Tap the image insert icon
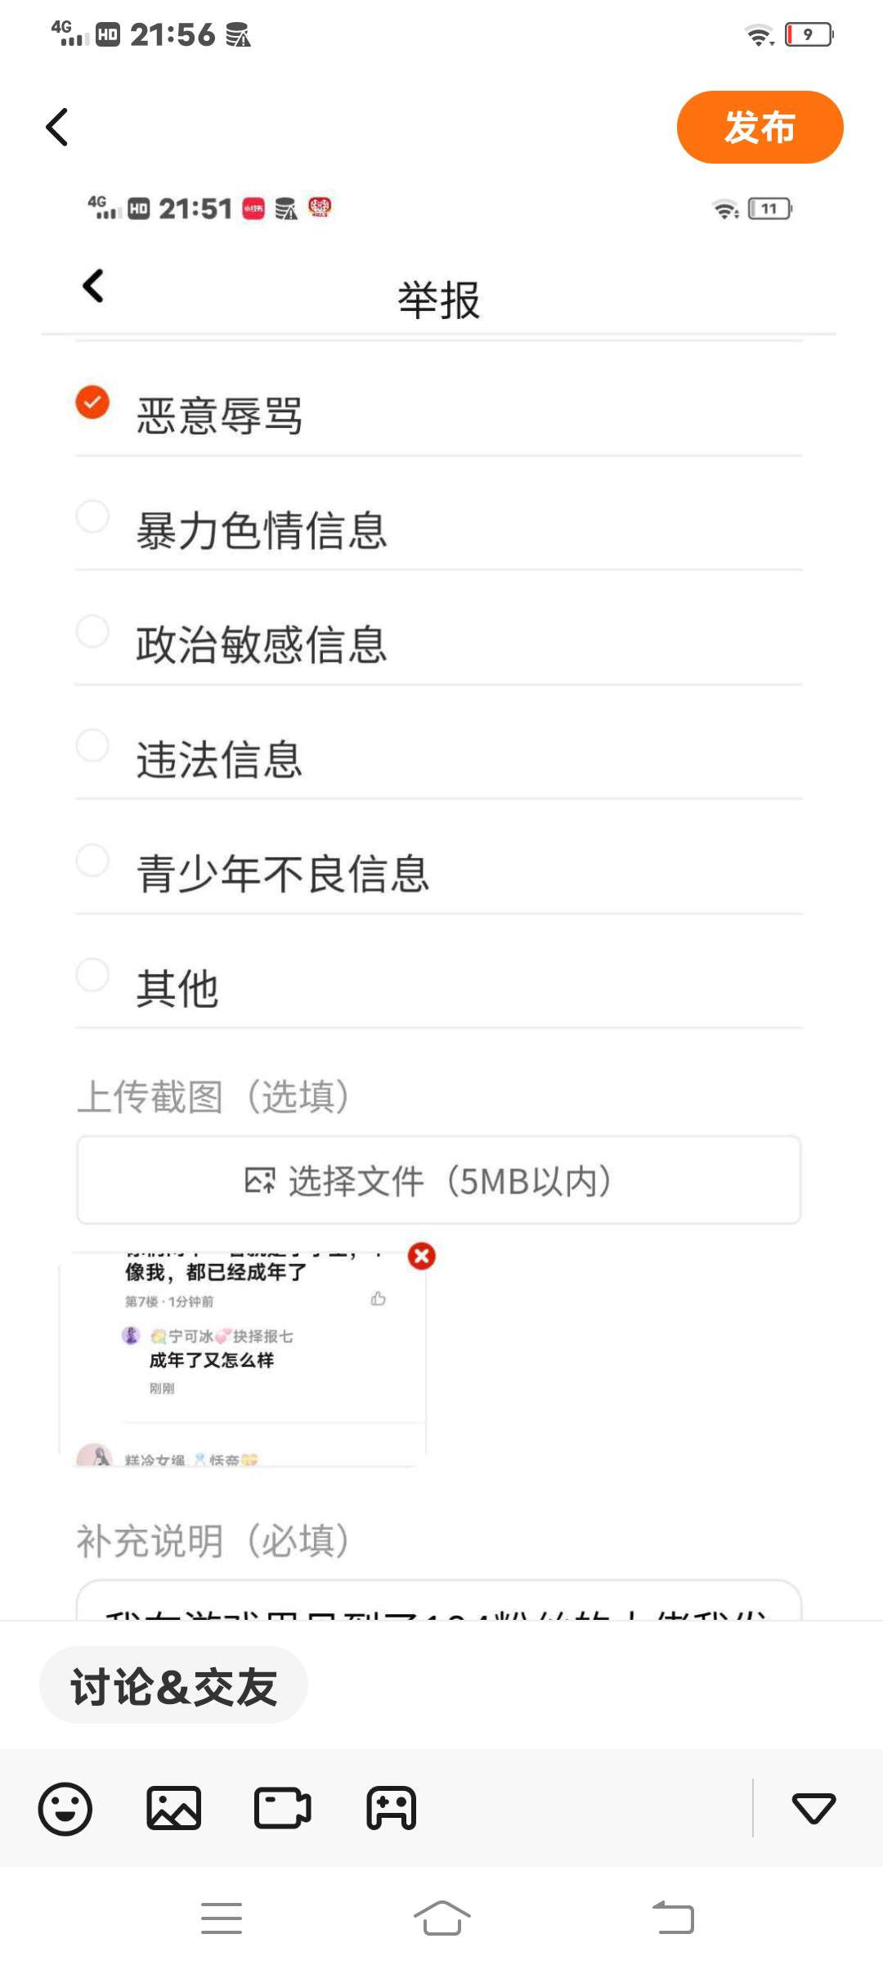This screenshot has height=1970, width=883. tap(173, 1808)
